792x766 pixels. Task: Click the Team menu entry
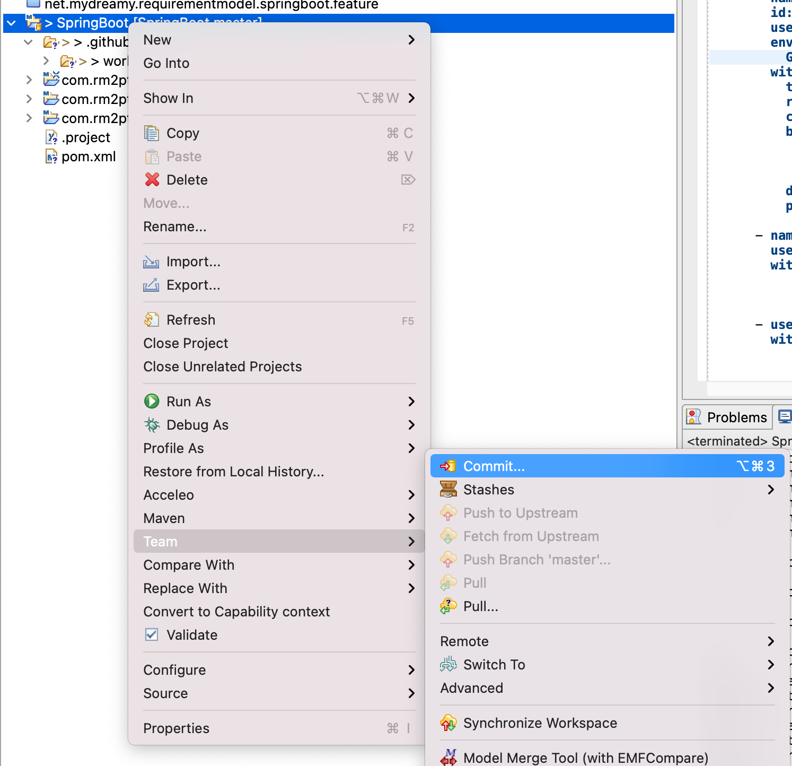[279, 542]
